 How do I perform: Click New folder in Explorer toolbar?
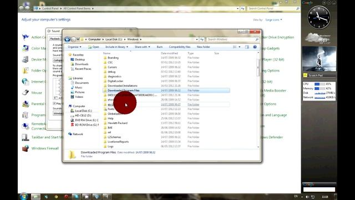(204, 47)
